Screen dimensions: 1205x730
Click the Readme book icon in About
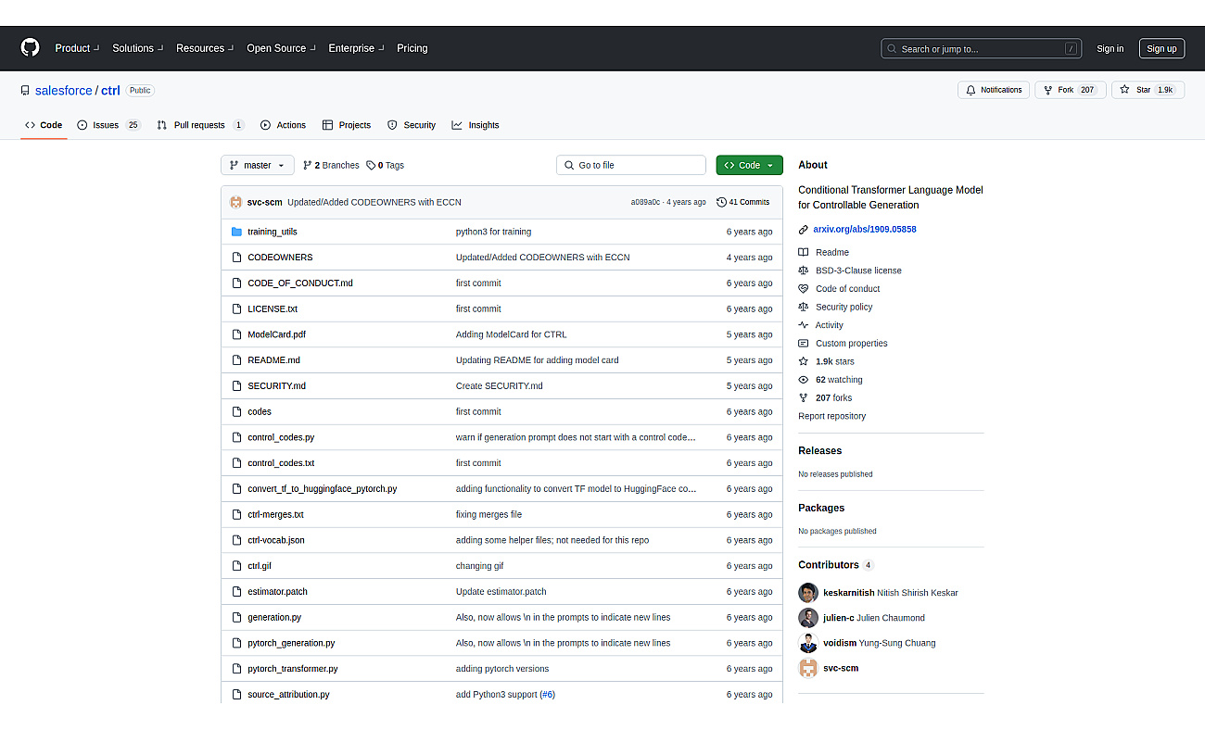click(804, 252)
